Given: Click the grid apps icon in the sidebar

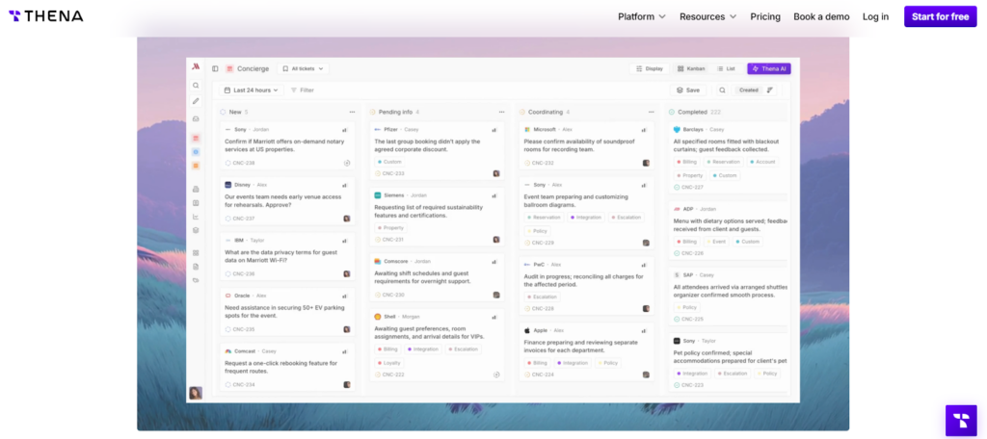Looking at the screenshot, I should pos(196,253).
